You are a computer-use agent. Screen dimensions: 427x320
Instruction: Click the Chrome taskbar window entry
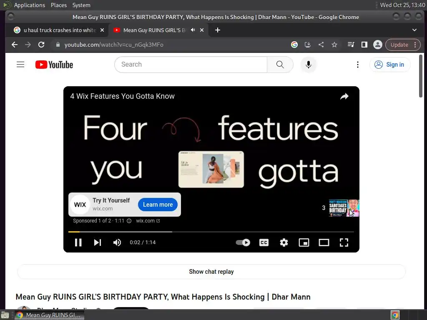[50, 315]
